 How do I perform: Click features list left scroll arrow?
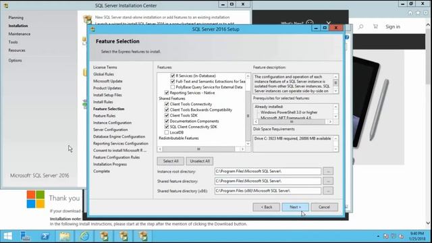[x=160, y=149]
